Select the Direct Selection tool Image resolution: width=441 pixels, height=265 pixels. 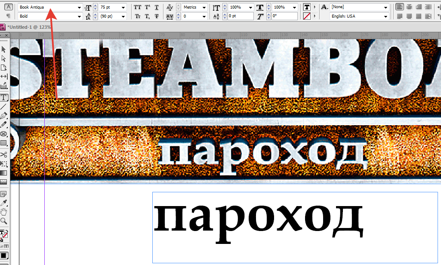pyautogui.click(x=3, y=59)
